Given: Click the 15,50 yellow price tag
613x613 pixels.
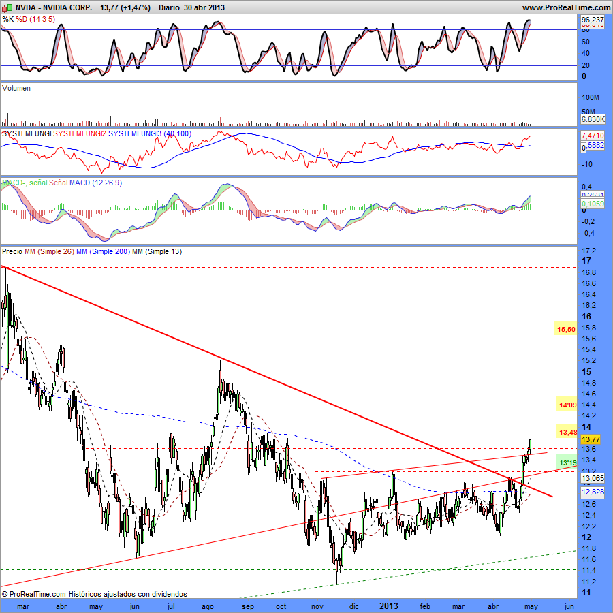Looking at the screenshot, I should coord(566,329).
